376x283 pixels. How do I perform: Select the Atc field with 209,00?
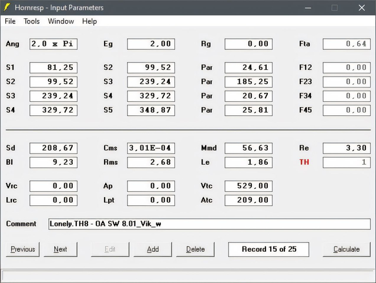[x=249, y=200]
